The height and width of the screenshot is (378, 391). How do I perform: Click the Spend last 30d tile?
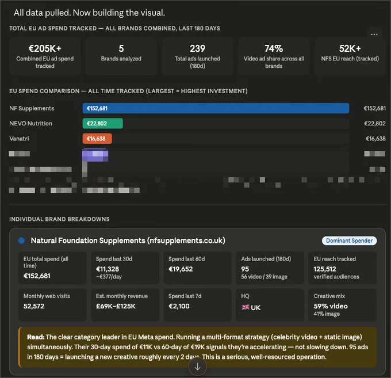click(125, 268)
